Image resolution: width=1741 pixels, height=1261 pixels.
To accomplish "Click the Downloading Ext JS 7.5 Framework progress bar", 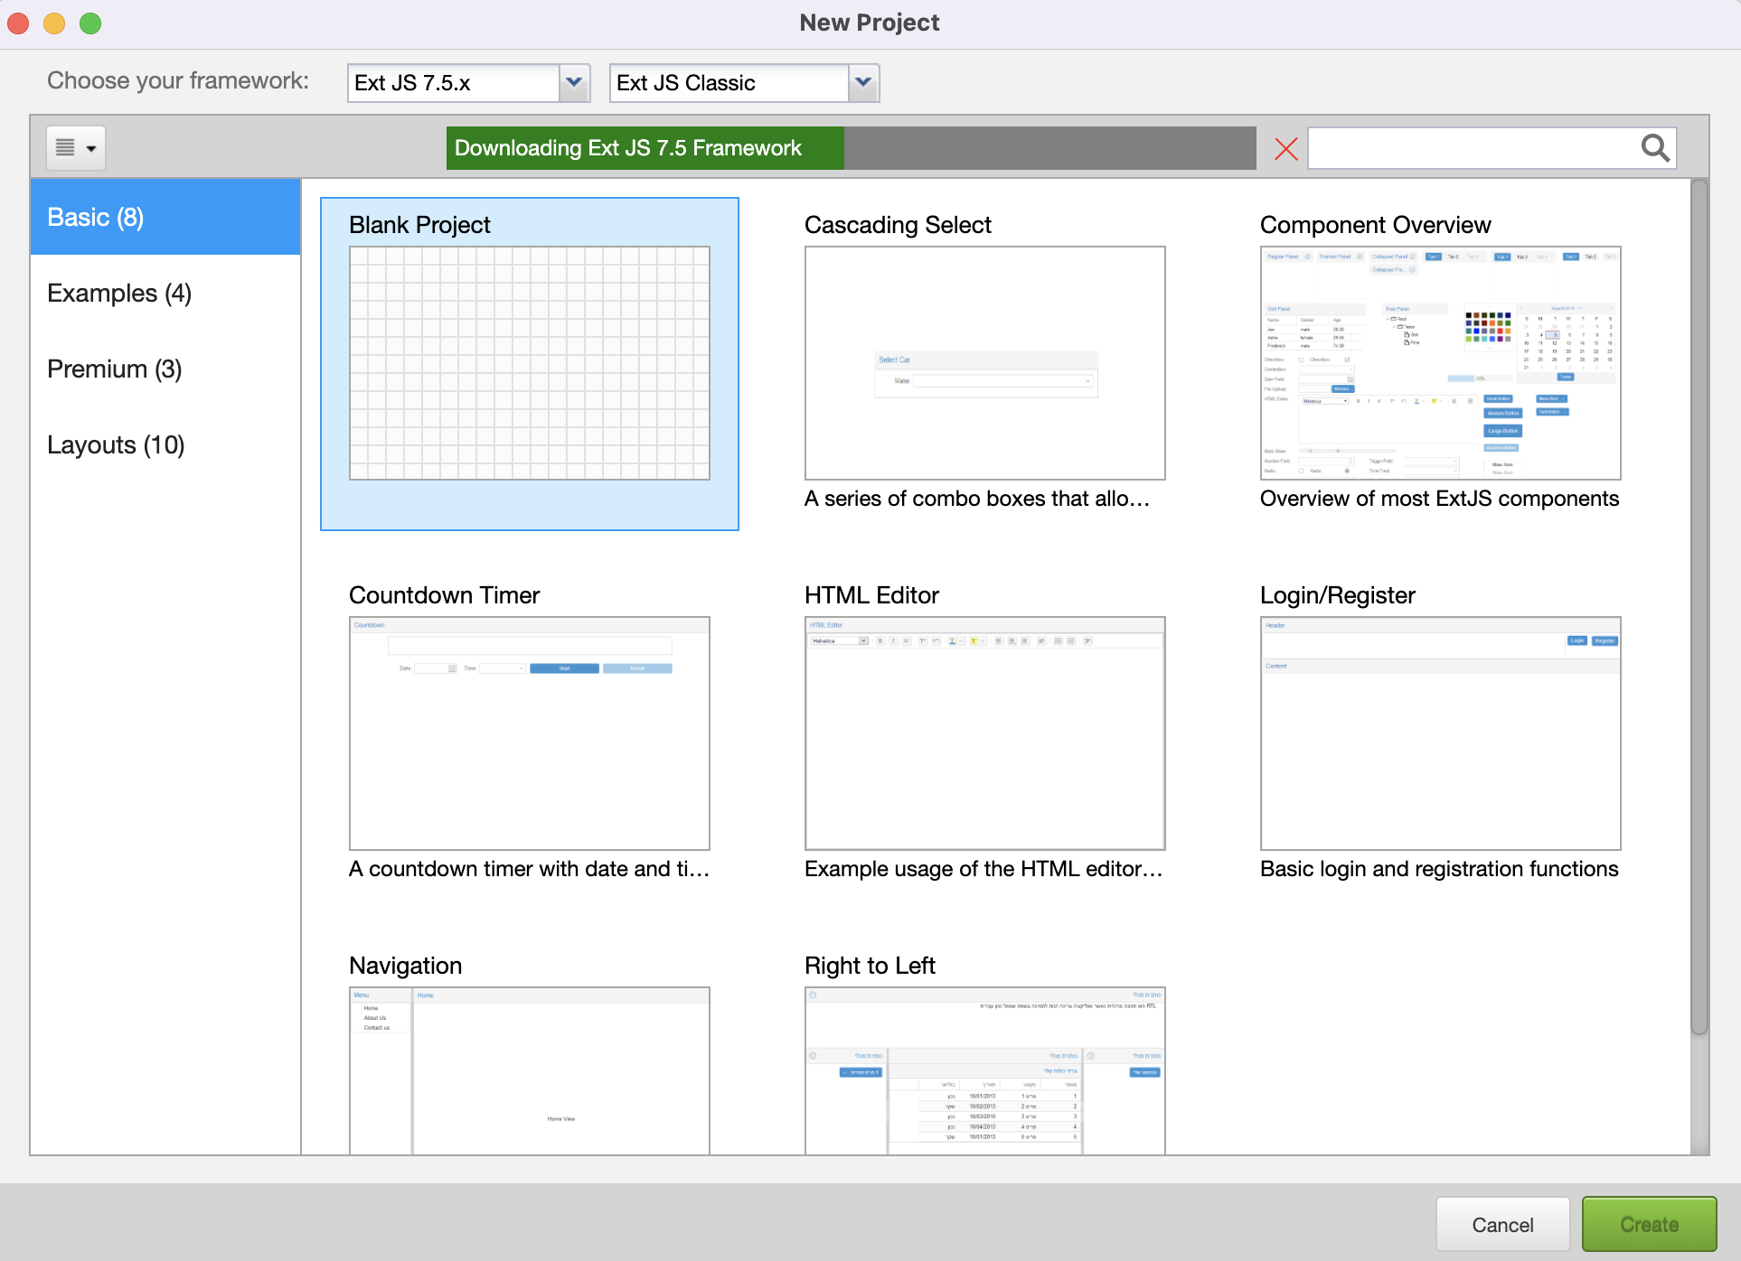I will (x=852, y=148).
